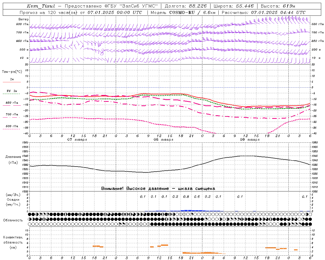Click the station name Kem_Tisui in header
The width and height of the screenshot is (325, 260).
[41, 6]
